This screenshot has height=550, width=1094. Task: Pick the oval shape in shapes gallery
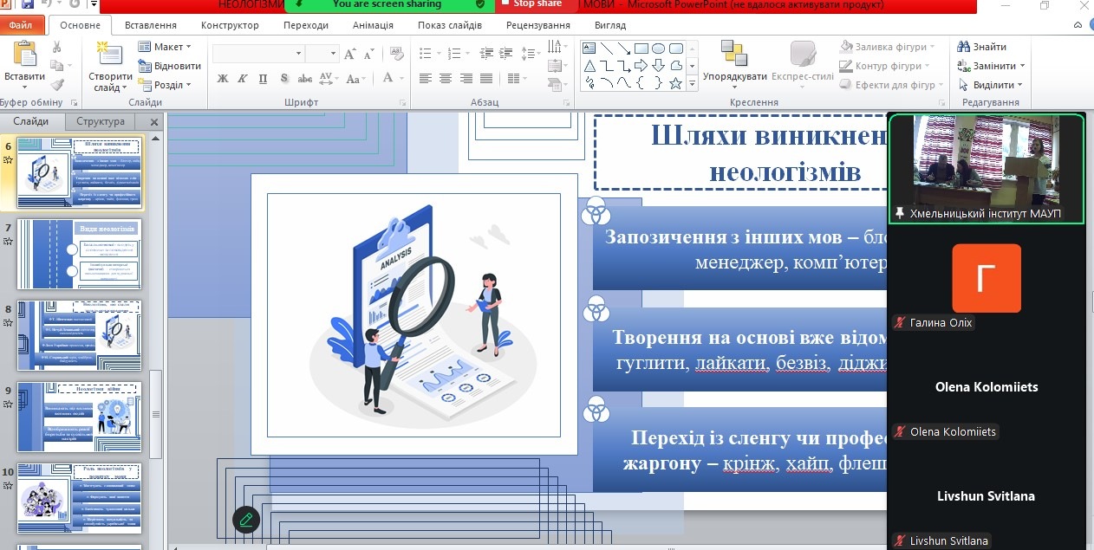point(658,49)
